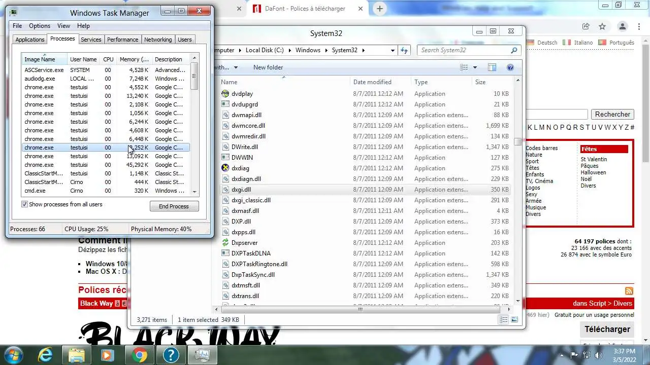Open the address bar history dropdown arrow
This screenshot has height=365, width=650.
pos(393,50)
